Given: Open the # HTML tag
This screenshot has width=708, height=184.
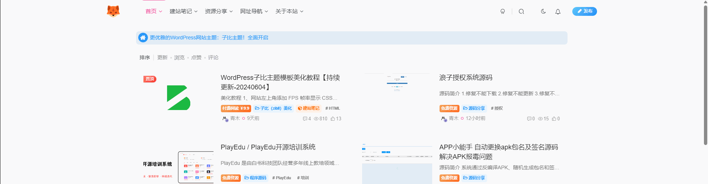Looking at the screenshot, I should pos(333,108).
